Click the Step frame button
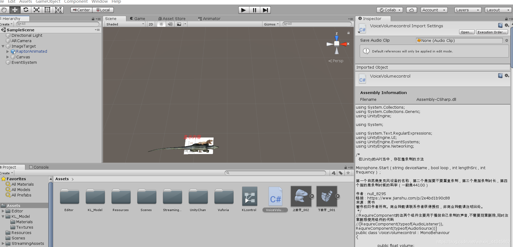This screenshot has height=247, width=513. pos(265,10)
